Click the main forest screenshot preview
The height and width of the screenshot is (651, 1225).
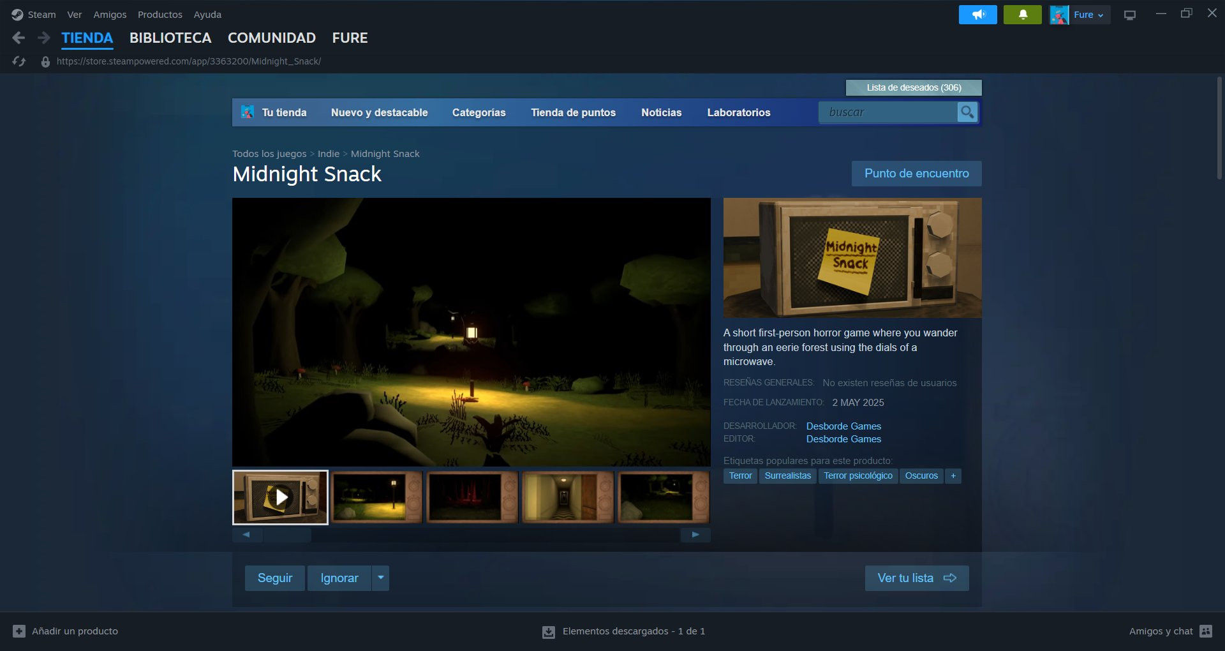(471, 332)
